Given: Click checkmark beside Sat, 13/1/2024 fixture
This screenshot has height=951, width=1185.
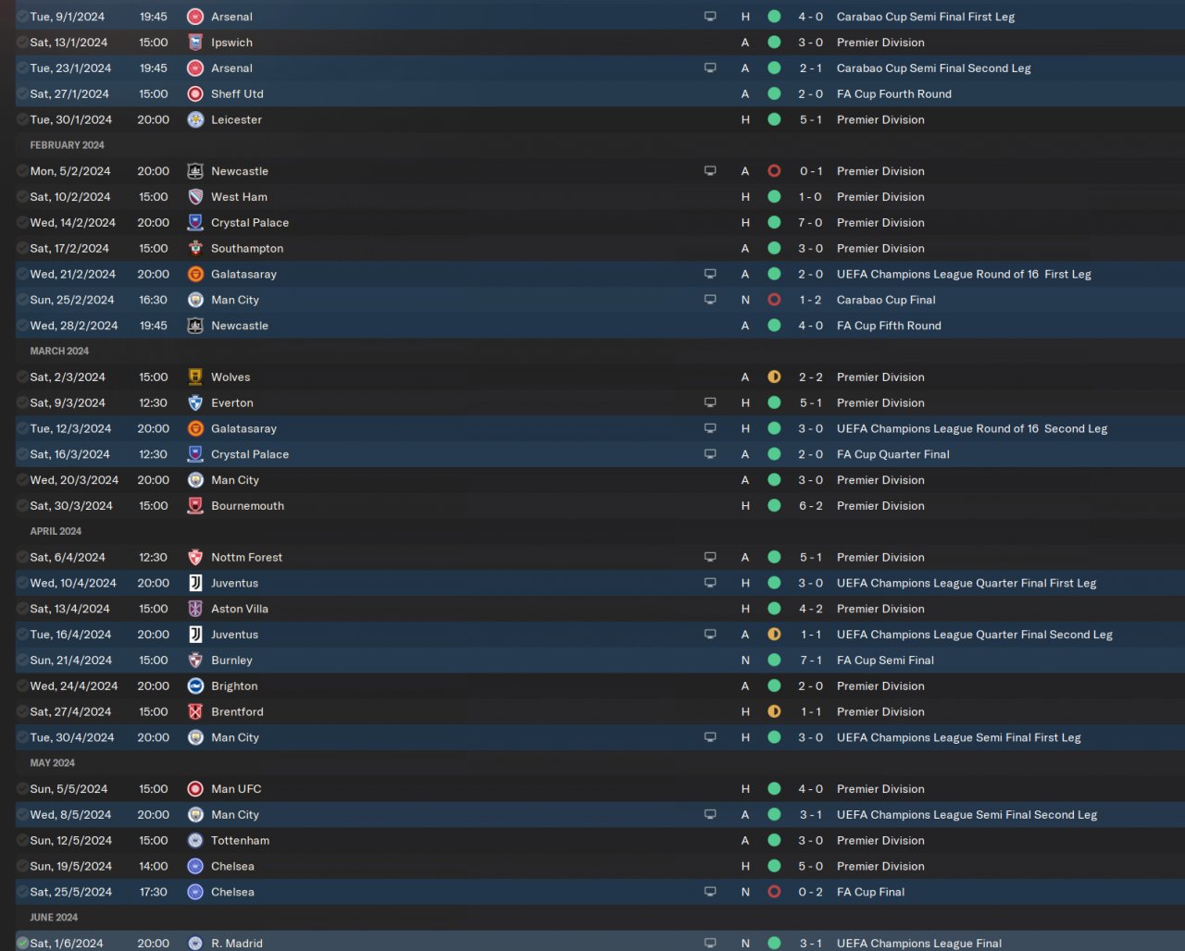Looking at the screenshot, I should tap(22, 43).
